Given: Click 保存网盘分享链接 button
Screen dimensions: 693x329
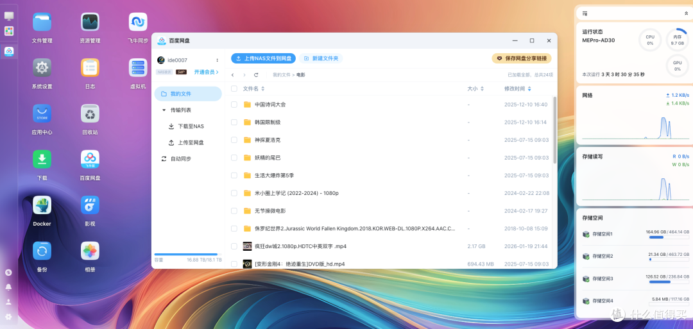Looking at the screenshot, I should pyautogui.click(x=522, y=58).
